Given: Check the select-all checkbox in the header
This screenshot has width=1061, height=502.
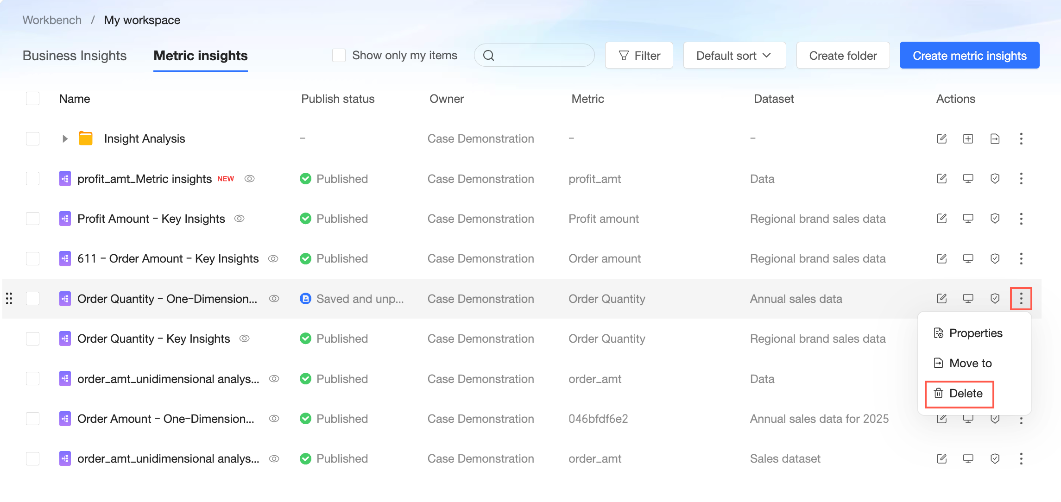Looking at the screenshot, I should point(32,99).
